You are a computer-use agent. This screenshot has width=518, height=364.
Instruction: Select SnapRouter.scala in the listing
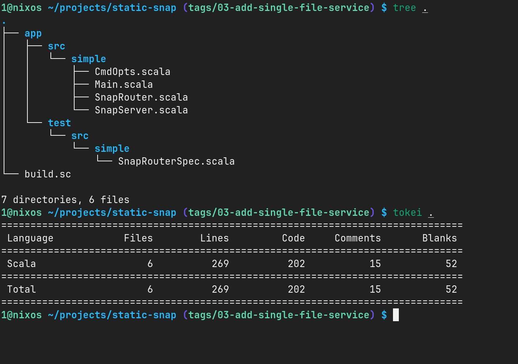tap(141, 97)
